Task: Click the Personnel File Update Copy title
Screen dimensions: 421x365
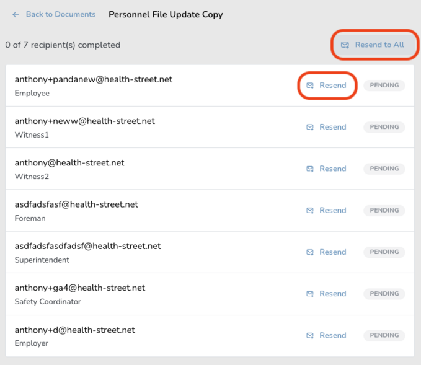Action: (x=166, y=14)
